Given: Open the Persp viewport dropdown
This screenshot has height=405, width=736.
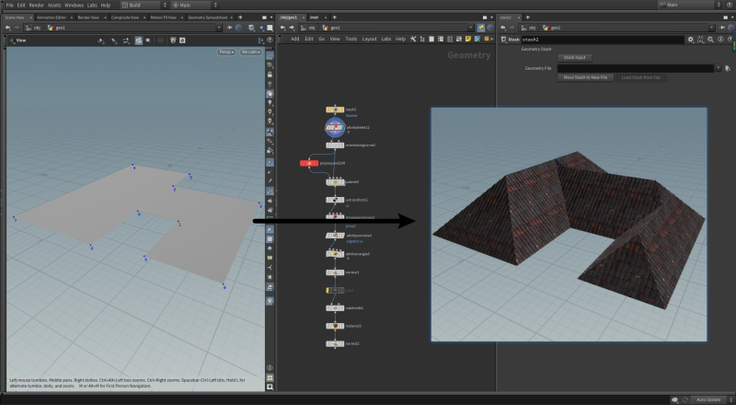Looking at the screenshot, I should [225, 52].
